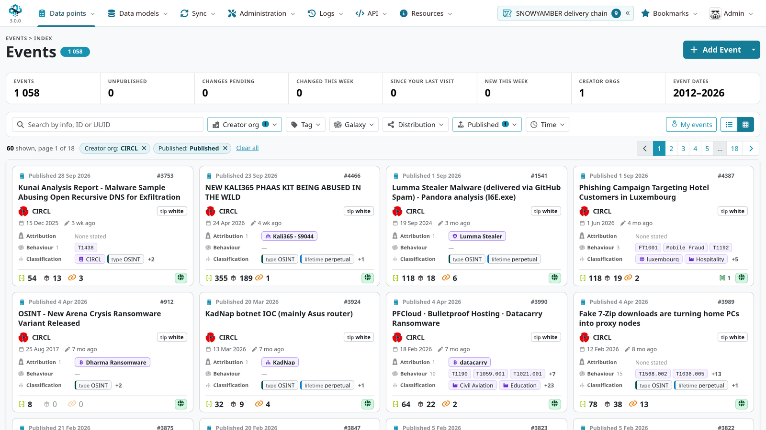The image size is (766, 430).
Task: Open the Data points menu
Action: (67, 13)
